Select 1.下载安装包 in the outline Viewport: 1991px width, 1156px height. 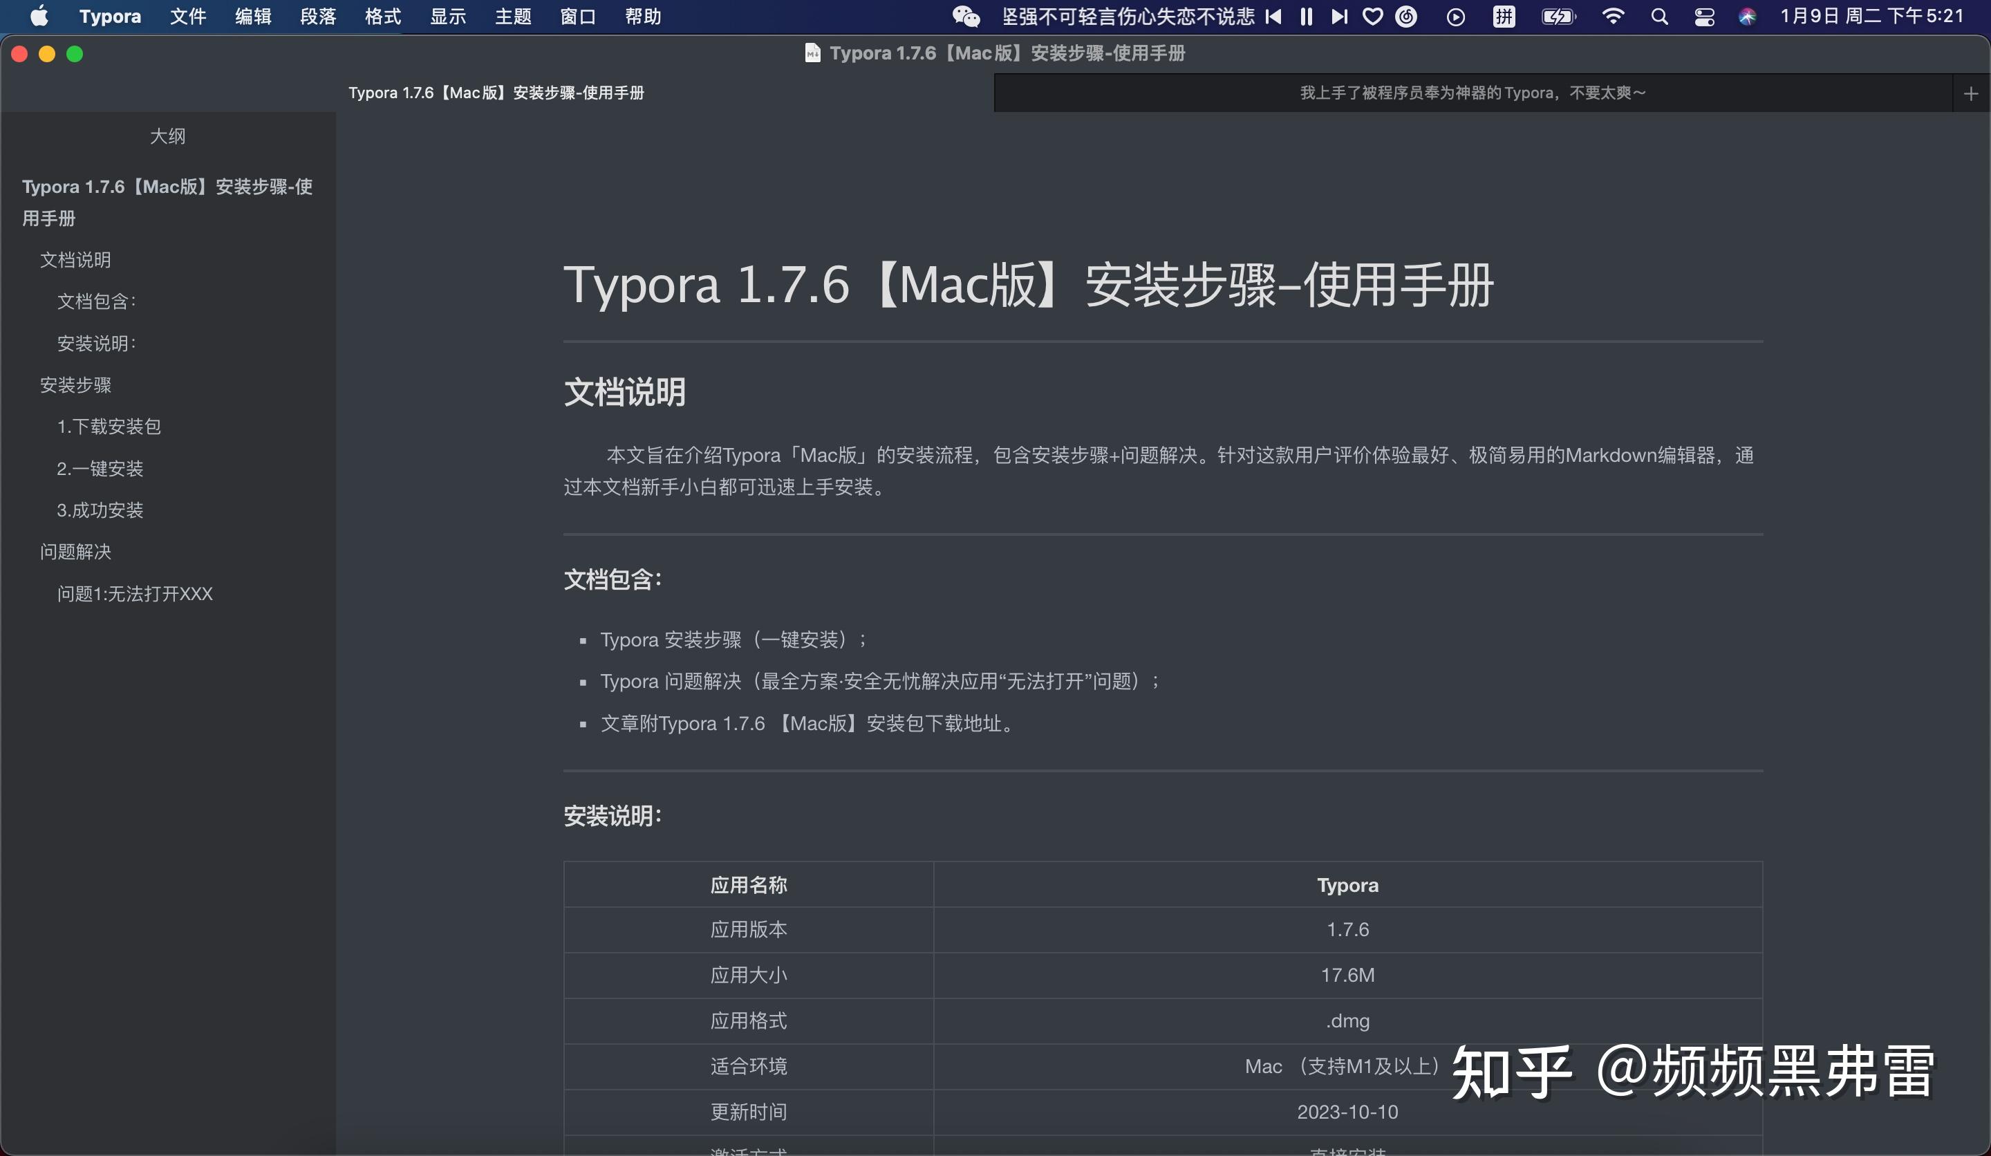pos(109,426)
